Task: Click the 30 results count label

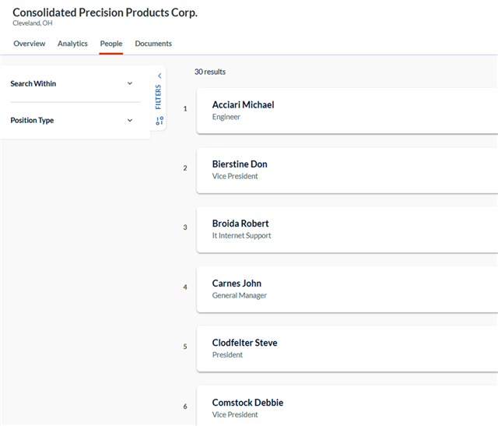Action: pyautogui.click(x=210, y=72)
